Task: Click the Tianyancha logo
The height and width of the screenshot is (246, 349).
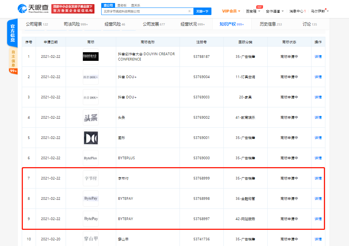Action: 33,9
